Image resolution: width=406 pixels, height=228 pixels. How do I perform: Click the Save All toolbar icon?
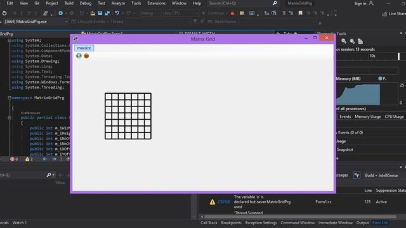click(x=107, y=13)
